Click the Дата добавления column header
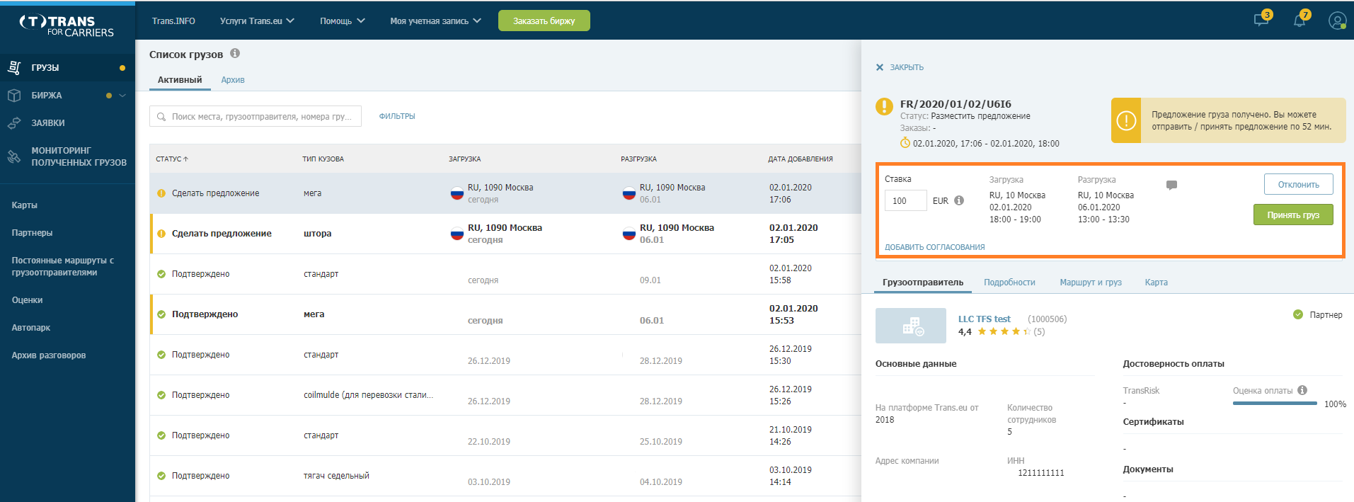This screenshot has height=502, width=1354. [x=801, y=159]
